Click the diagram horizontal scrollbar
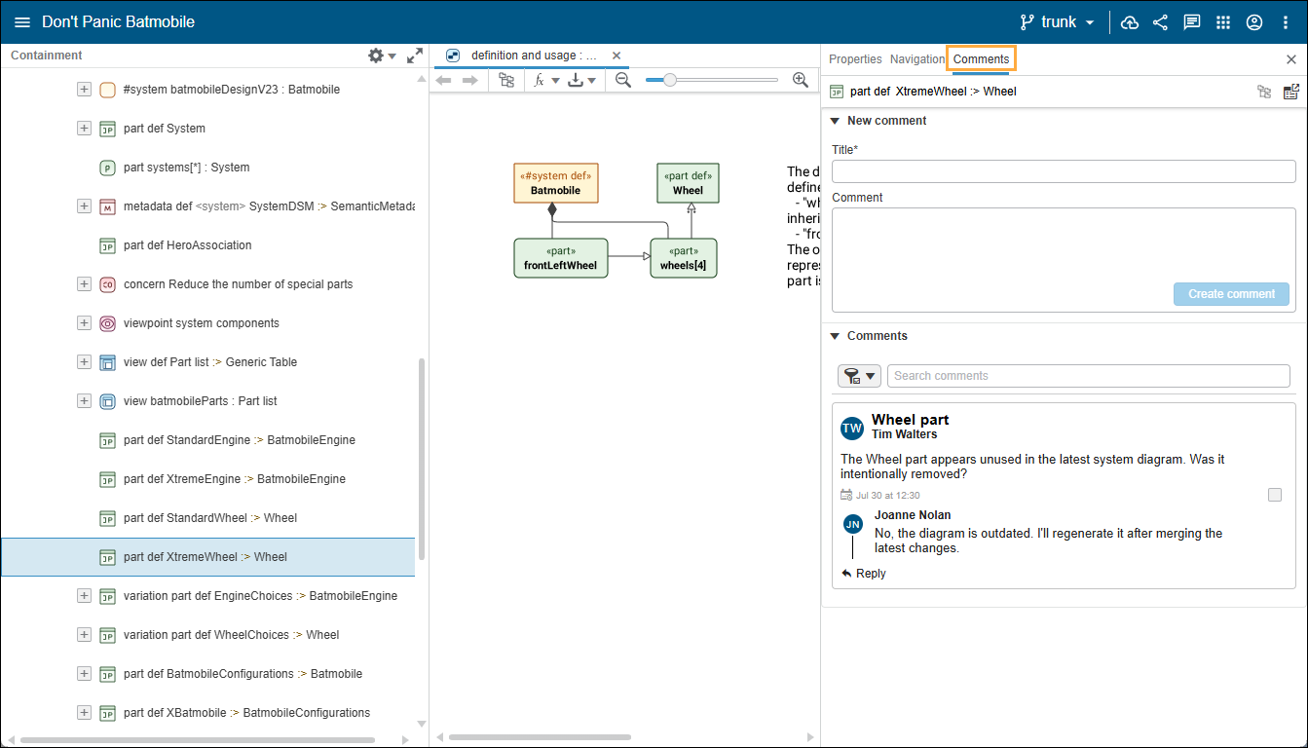1308x748 pixels. [x=540, y=737]
